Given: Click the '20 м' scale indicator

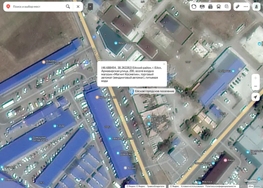Looking at the screenshot, I should point(250,186).
